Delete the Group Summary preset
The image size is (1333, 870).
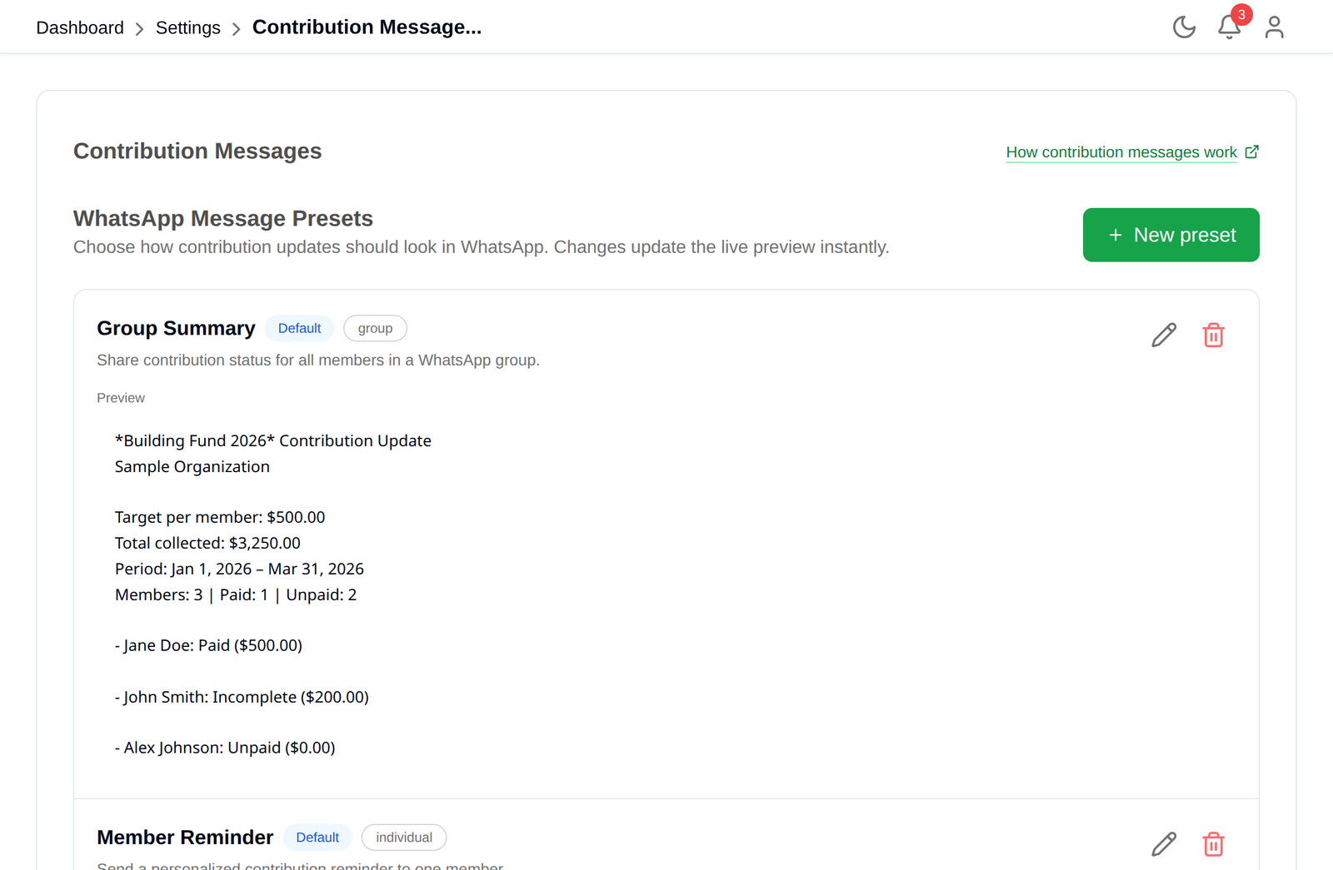pyautogui.click(x=1213, y=335)
